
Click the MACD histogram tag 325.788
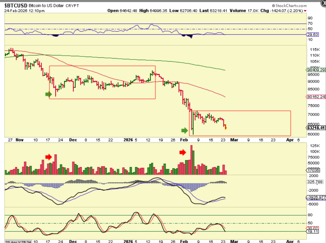click(x=314, y=182)
